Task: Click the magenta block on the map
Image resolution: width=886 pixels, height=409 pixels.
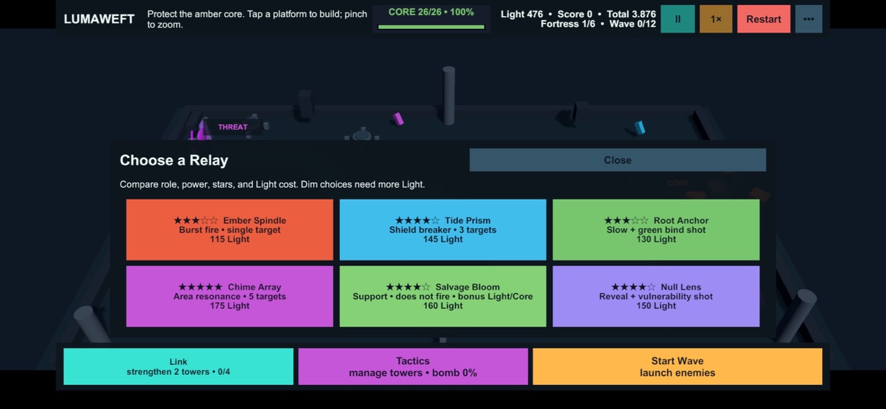Action: [398, 119]
